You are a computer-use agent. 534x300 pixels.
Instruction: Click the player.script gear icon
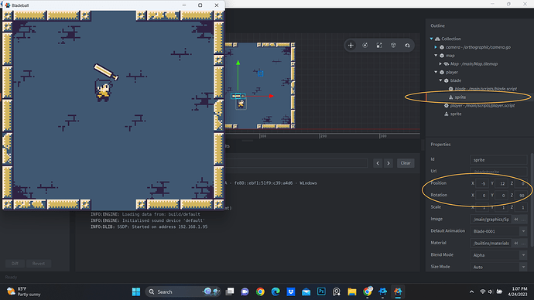pyautogui.click(x=447, y=106)
